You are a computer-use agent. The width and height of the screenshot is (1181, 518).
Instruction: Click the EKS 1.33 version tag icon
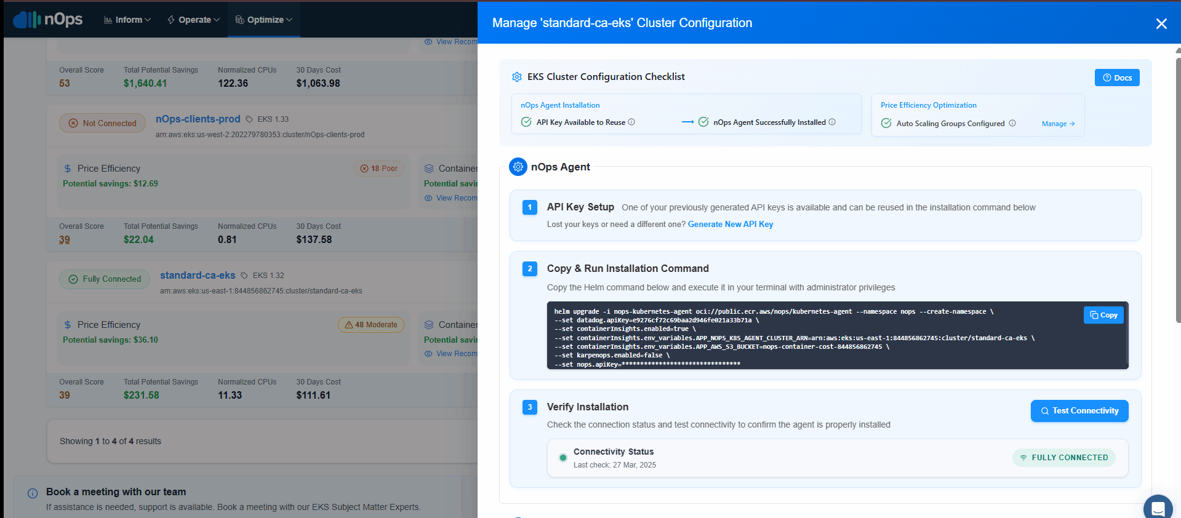pyautogui.click(x=249, y=119)
